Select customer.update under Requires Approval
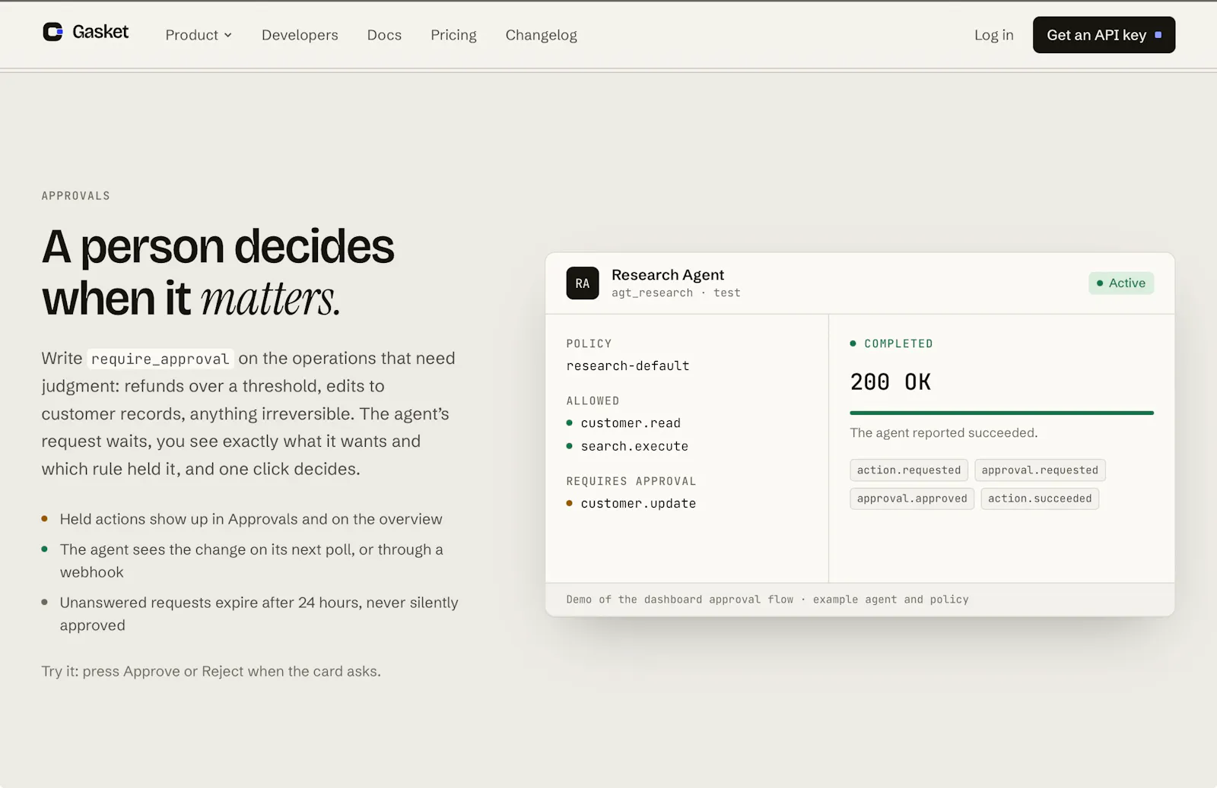This screenshot has width=1217, height=788. 638,504
